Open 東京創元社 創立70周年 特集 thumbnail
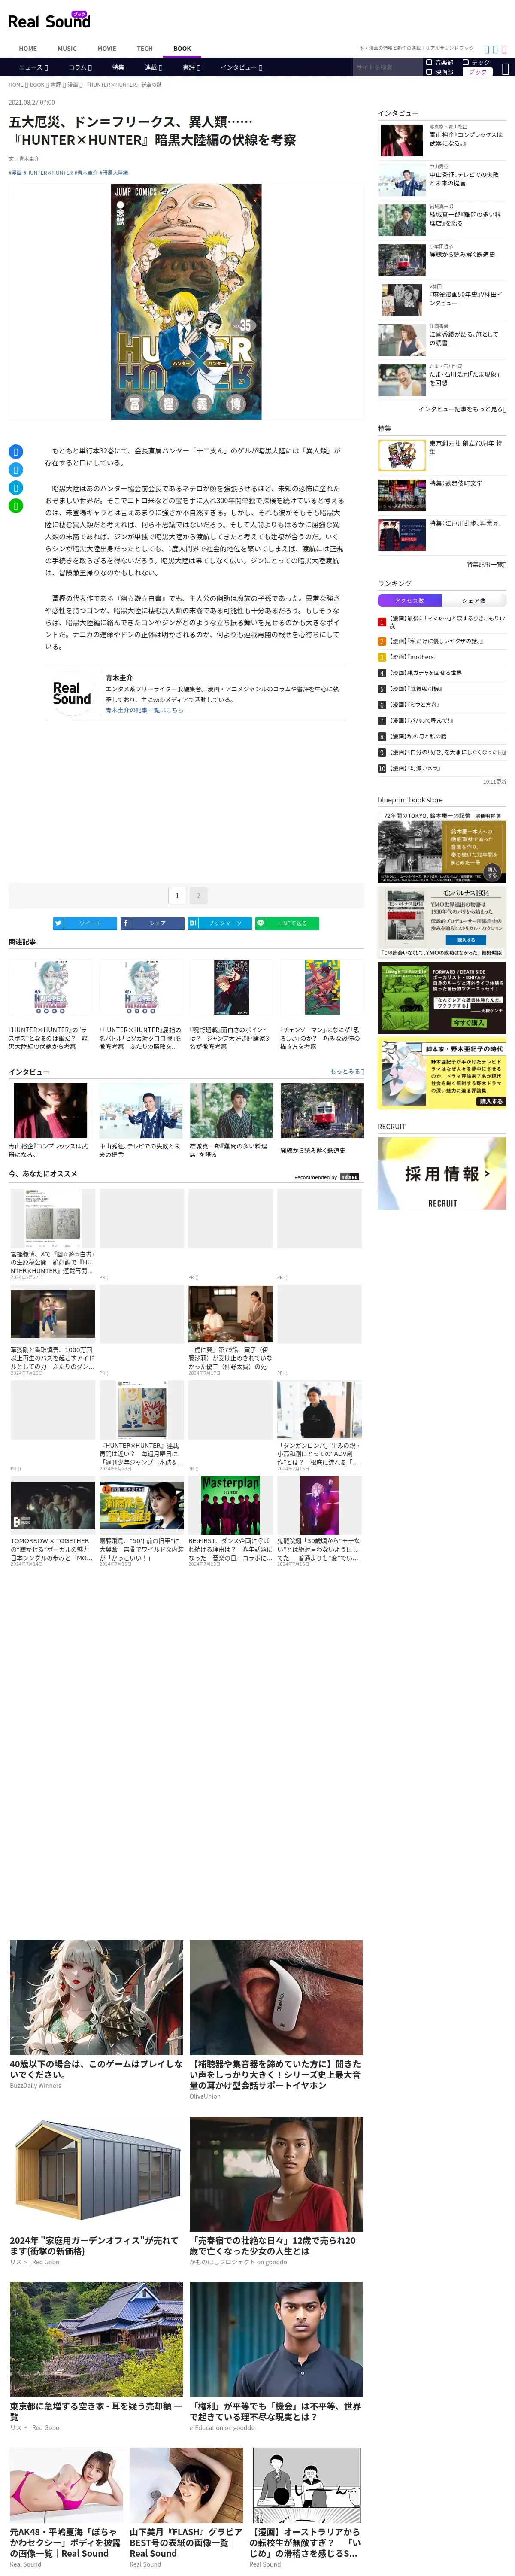Viewport: 515px width, 2576px height. pyautogui.click(x=402, y=455)
